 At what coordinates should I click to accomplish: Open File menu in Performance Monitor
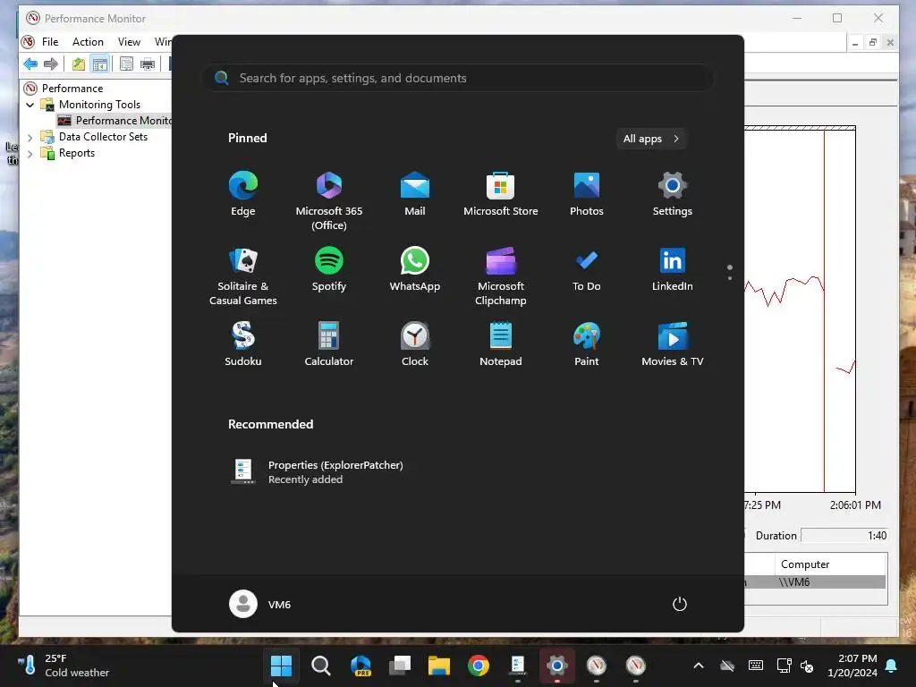pos(50,42)
